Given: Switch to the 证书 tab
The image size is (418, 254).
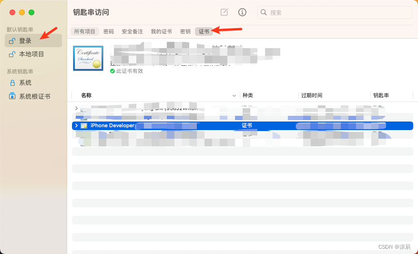Looking at the screenshot, I should point(204,31).
